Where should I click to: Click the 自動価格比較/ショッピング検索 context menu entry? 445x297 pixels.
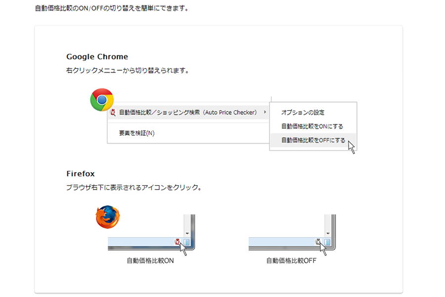188,112
